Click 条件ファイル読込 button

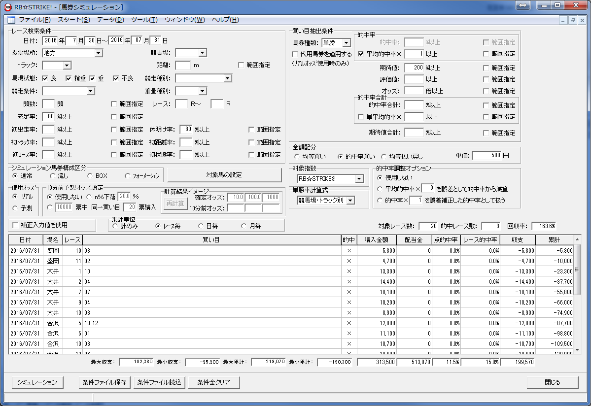click(159, 382)
